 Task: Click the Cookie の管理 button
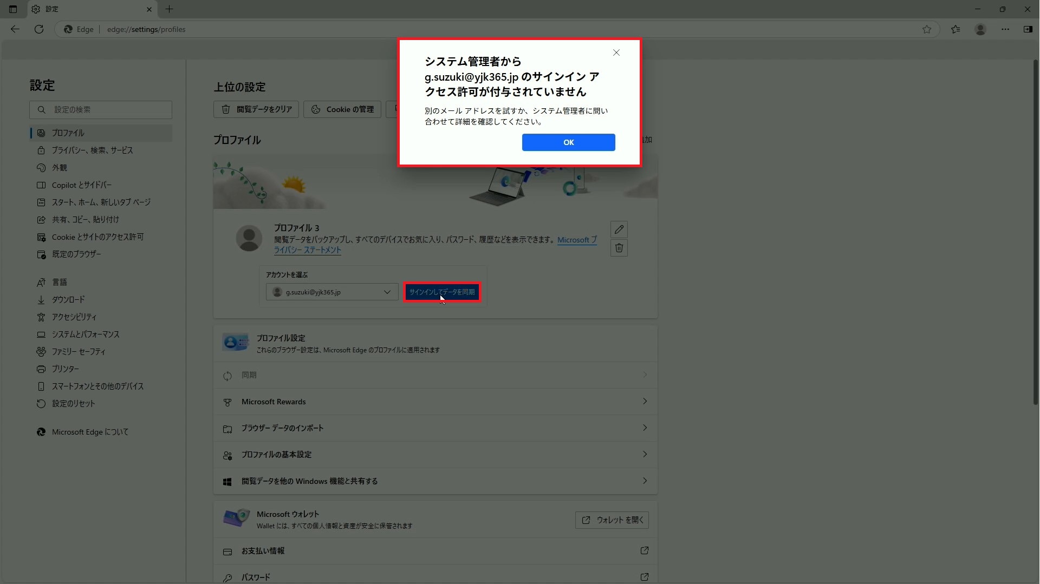click(342, 109)
